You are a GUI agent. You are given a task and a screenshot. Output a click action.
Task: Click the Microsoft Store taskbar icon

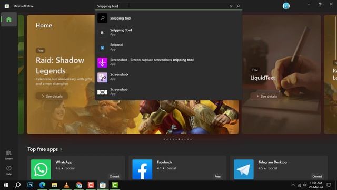pos(103,185)
